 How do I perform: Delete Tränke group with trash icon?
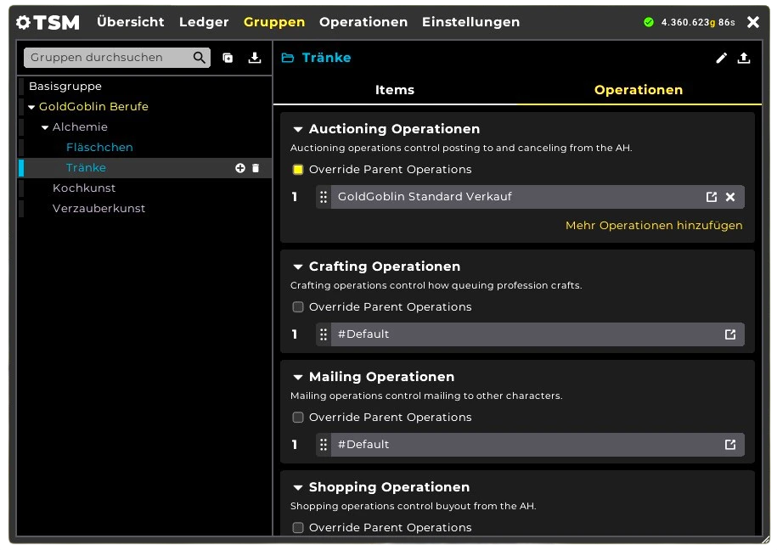(x=256, y=168)
